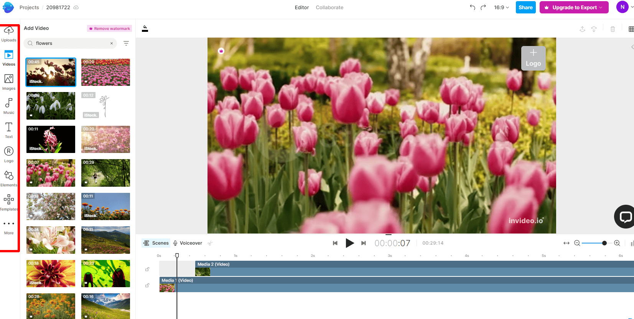Screen dimensions: 634x319
Task: Switch to the Editor tab
Action: click(302, 7)
